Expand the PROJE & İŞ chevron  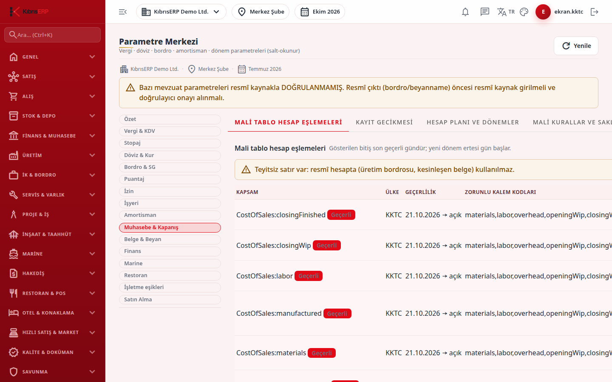(x=92, y=214)
